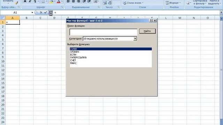The width and height of the screenshot is (223, 125).
Task: Click cell A1
Action: [13, 22]
